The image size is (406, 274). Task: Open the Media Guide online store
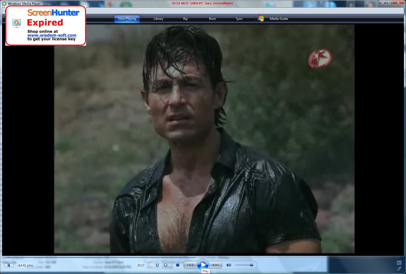click(279, 19)
